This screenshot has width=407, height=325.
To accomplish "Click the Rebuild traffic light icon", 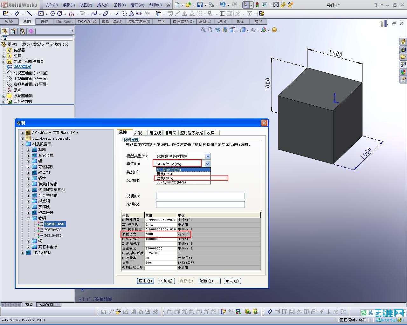I will [x=257, y=5].
